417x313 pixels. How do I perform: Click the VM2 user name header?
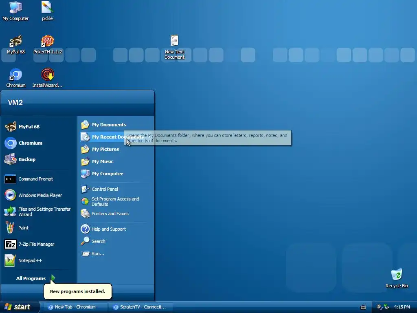(15, 102)
